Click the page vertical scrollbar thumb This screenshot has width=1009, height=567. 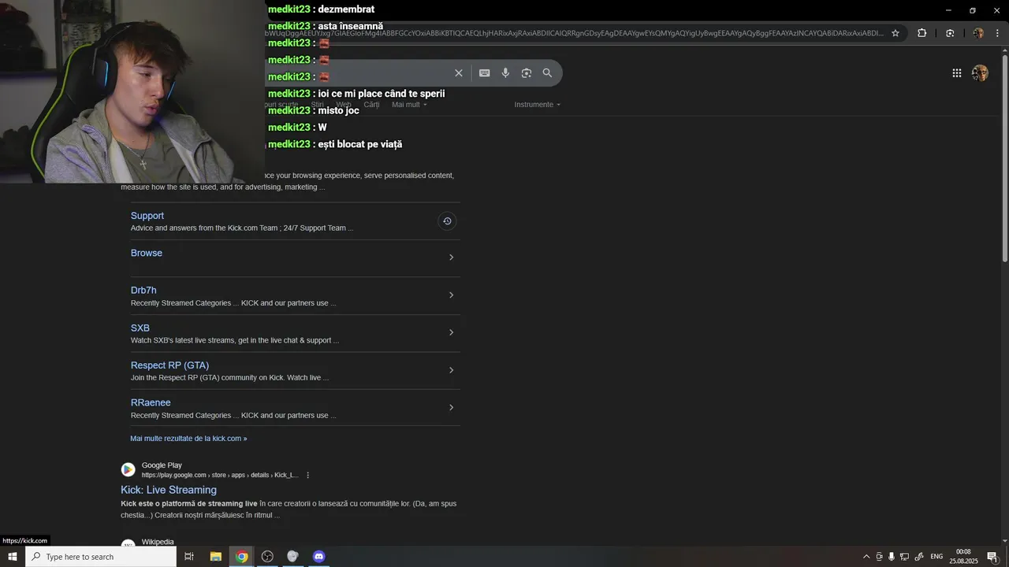tap(1004, 157)
